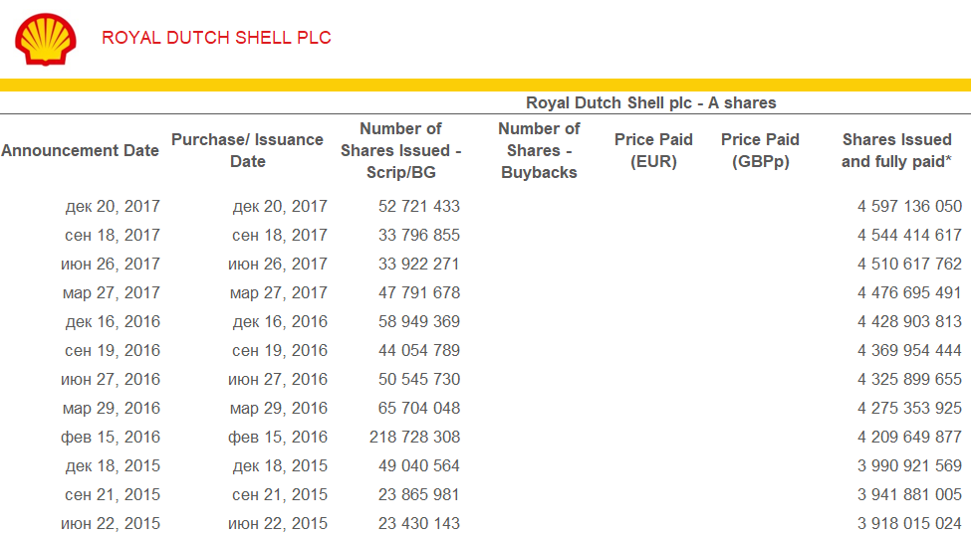Select Number of Shares Issued - Scrip/BG header
The width and height of the screenshot is (971, 537).
[400, 151]
